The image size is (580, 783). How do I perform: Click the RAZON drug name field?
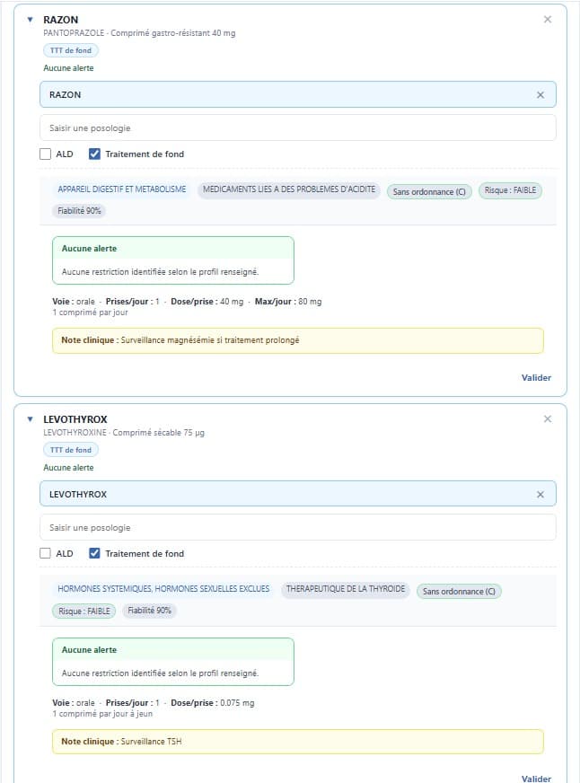tap(298, 94)
